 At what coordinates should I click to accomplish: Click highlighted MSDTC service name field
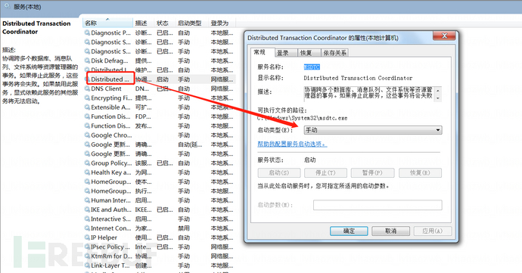pyautogui.click(x=312, y=67)
